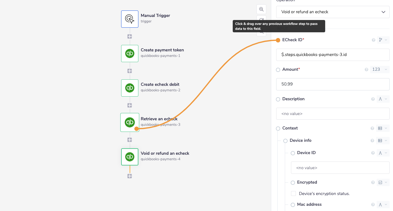Click the Manual Trigger cursor icon
This screenshot has height=211, width=393.
coord(130,19)
